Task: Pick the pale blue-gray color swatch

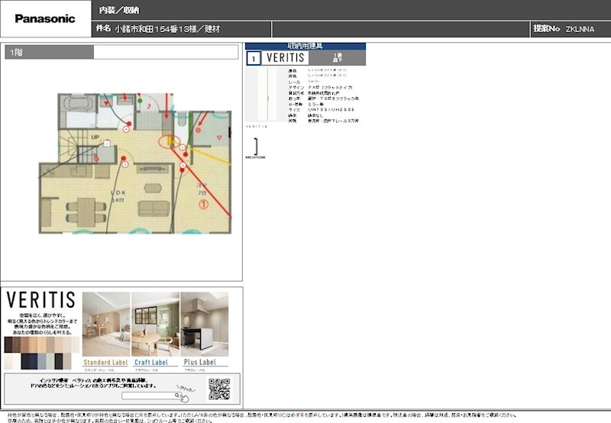Action: [42, 361]
